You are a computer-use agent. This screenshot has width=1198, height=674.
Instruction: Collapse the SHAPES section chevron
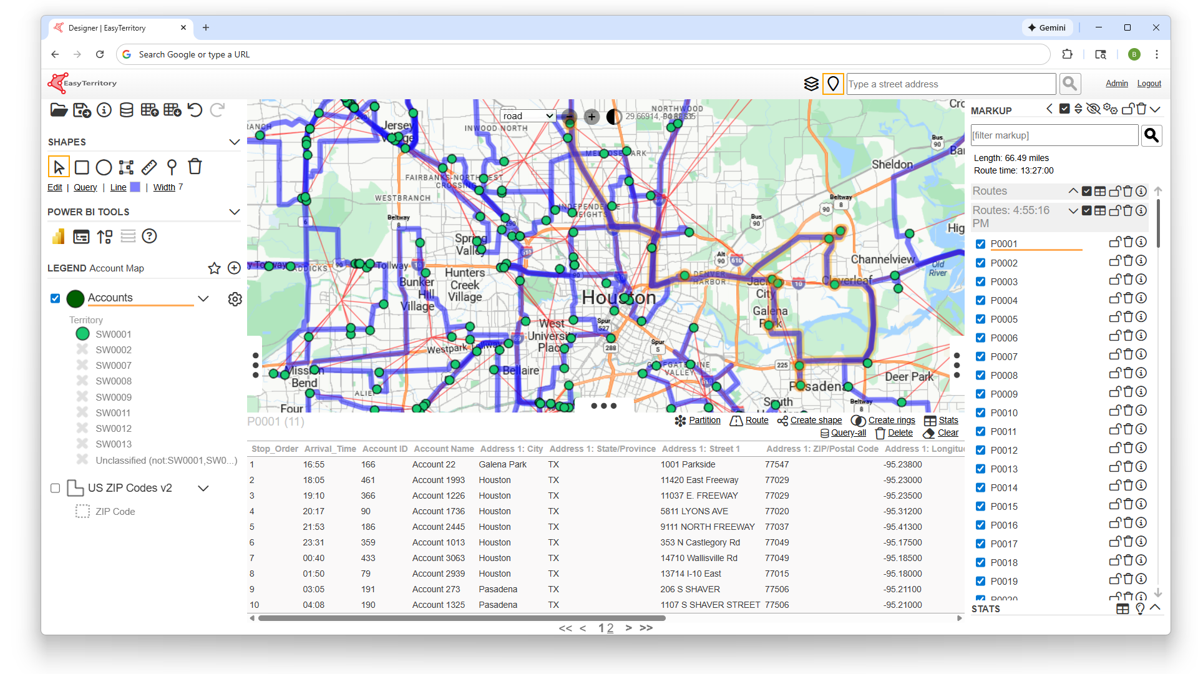click(235, 142)
